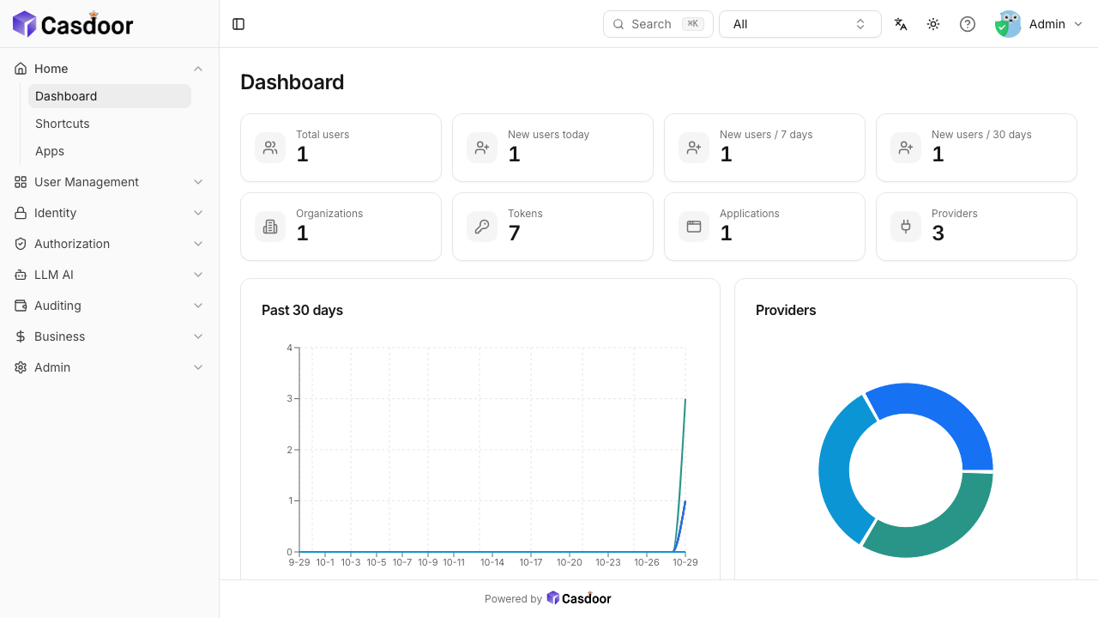Viewport: 1098px width, 618px height.
Task: Open the Tokens card showing 7
Action: [552, 227]
